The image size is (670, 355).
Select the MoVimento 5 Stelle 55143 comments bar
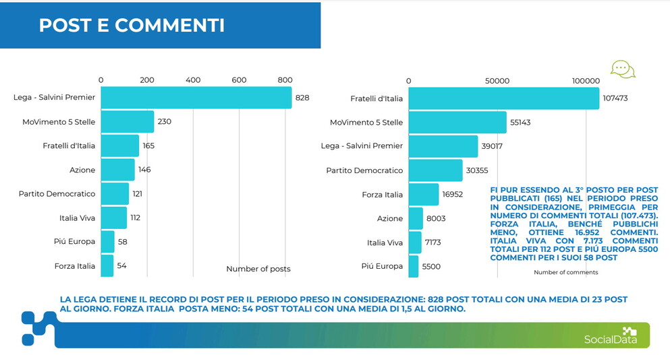pyautogui.click(x=457, y=123)
